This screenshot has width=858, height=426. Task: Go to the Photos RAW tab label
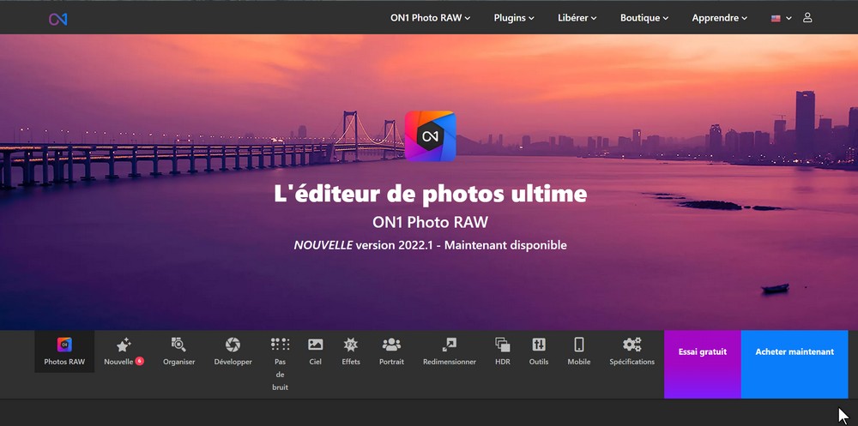[64, 362]
